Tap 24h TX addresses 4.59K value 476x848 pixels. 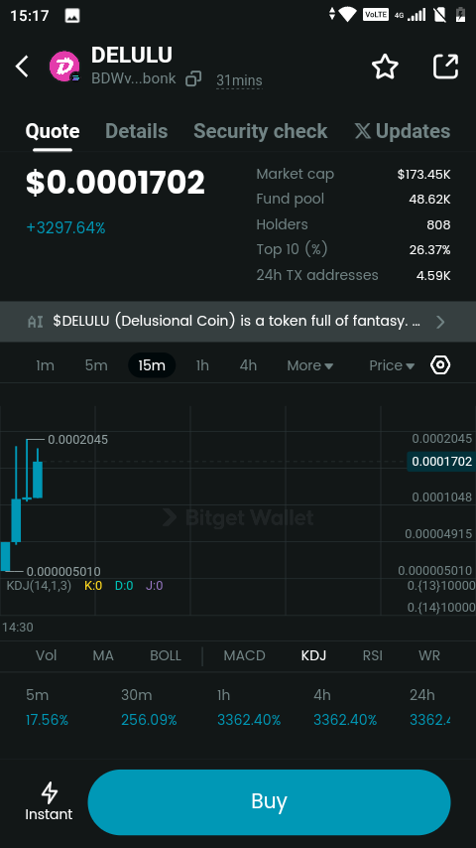[x=432, y=275]
